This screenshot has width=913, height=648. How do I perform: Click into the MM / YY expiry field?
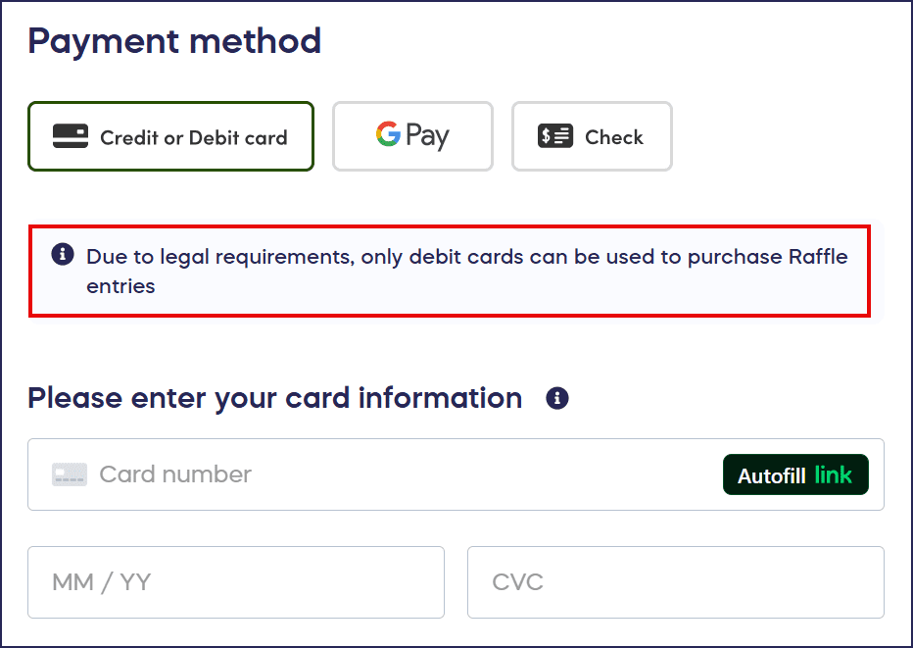235,582
